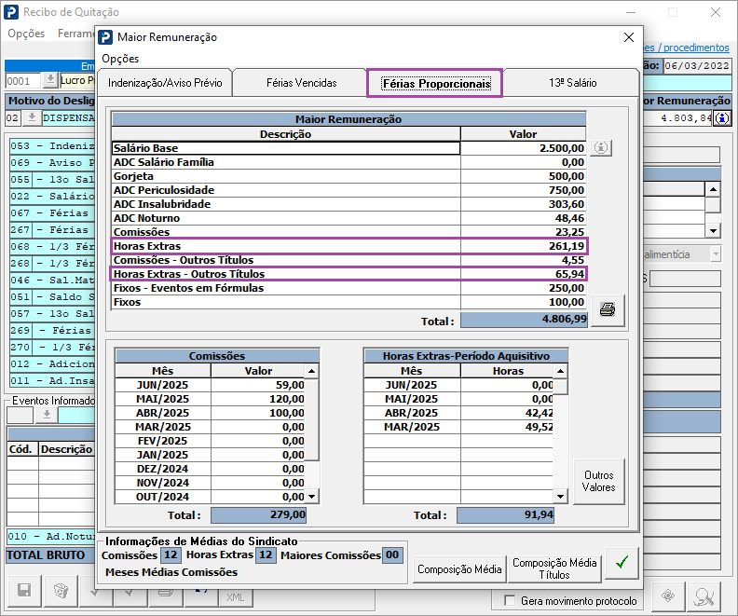Click the 0001 code field
The width and height of the screenshot is (738, 616).
pos(23,80)
